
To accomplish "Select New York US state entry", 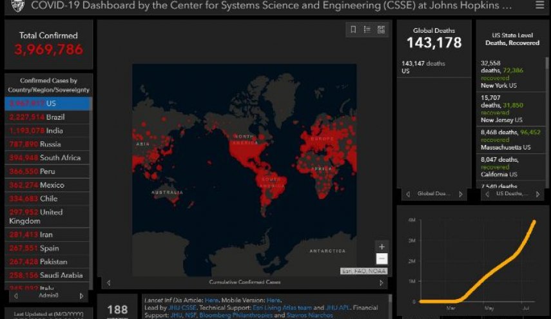I will tap(510, 74).
